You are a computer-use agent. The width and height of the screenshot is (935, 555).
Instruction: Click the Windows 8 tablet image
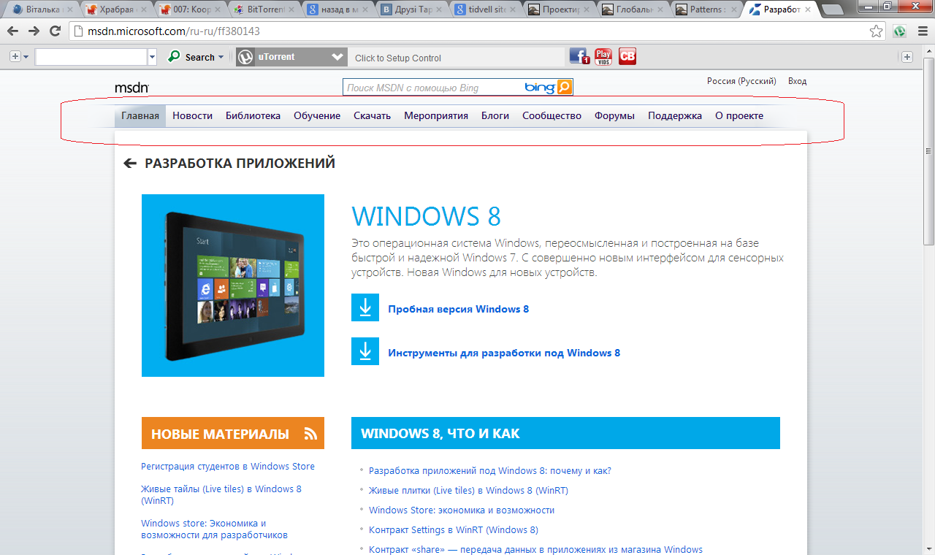tap(233, 286)
